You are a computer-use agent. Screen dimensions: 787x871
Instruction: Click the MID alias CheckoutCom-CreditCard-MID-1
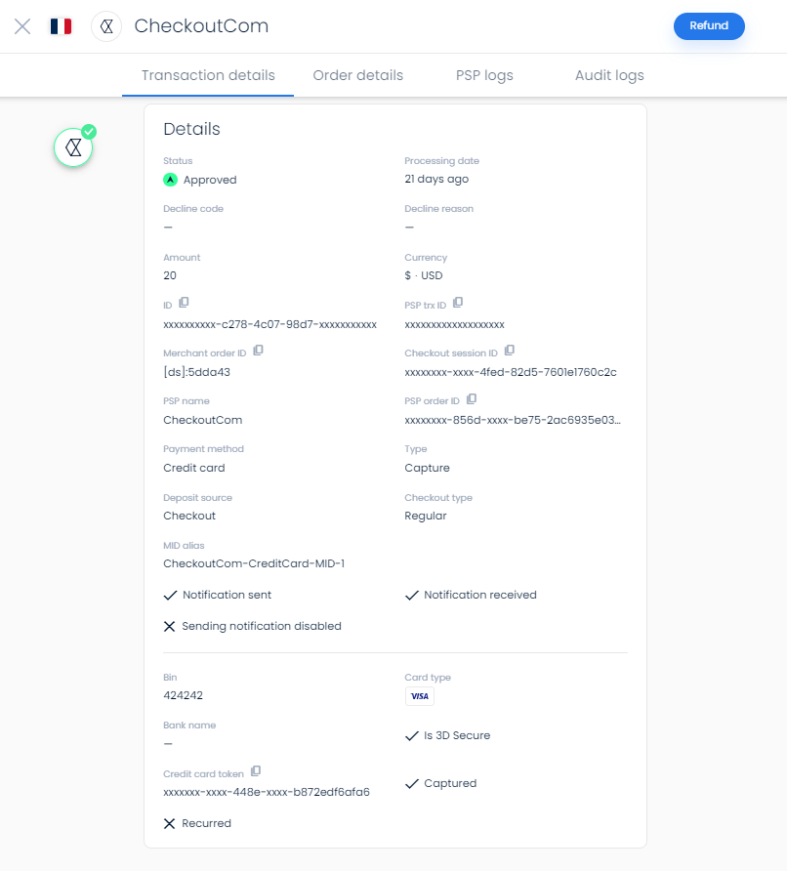coord(254,563)
